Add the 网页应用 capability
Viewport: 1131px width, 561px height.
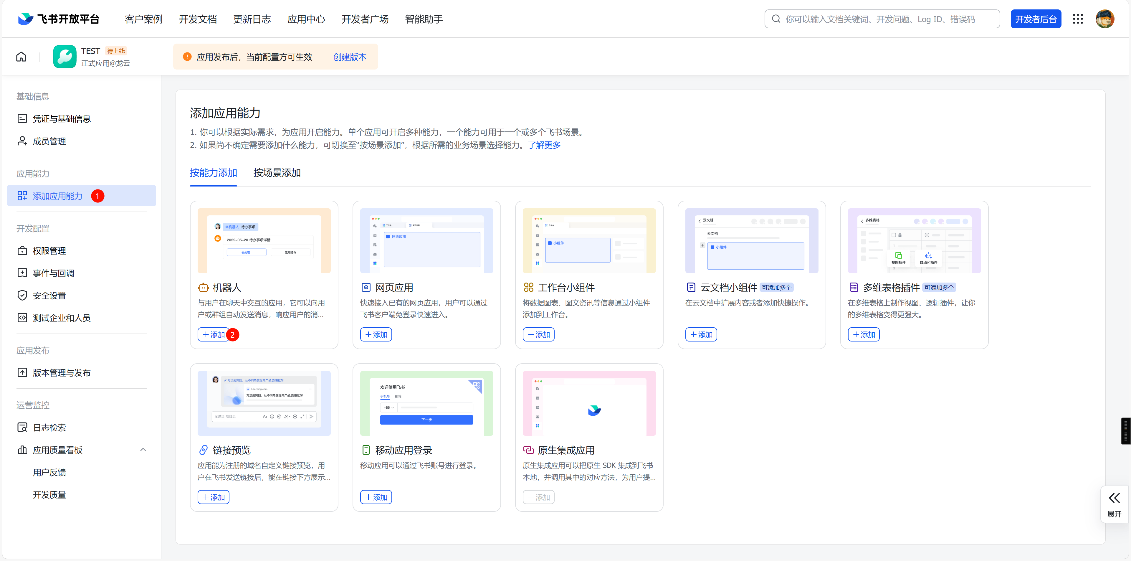point(376,335)
